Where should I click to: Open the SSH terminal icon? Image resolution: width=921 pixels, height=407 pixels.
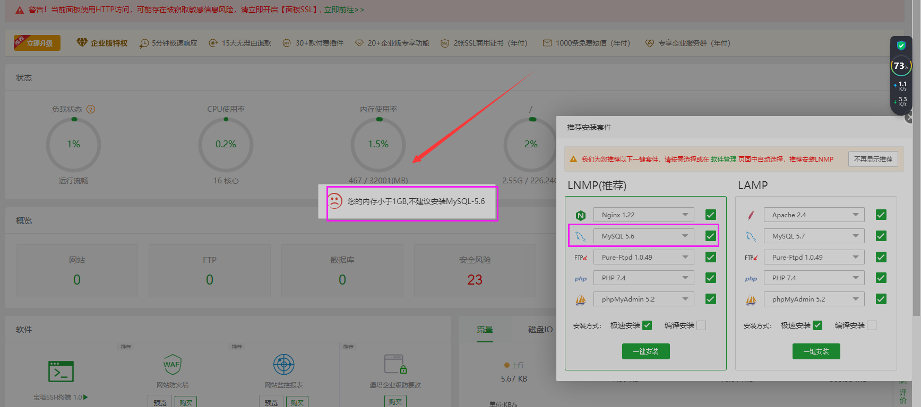tap(61, 372)
